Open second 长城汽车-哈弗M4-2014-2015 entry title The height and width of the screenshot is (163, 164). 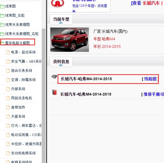(86, 94)
